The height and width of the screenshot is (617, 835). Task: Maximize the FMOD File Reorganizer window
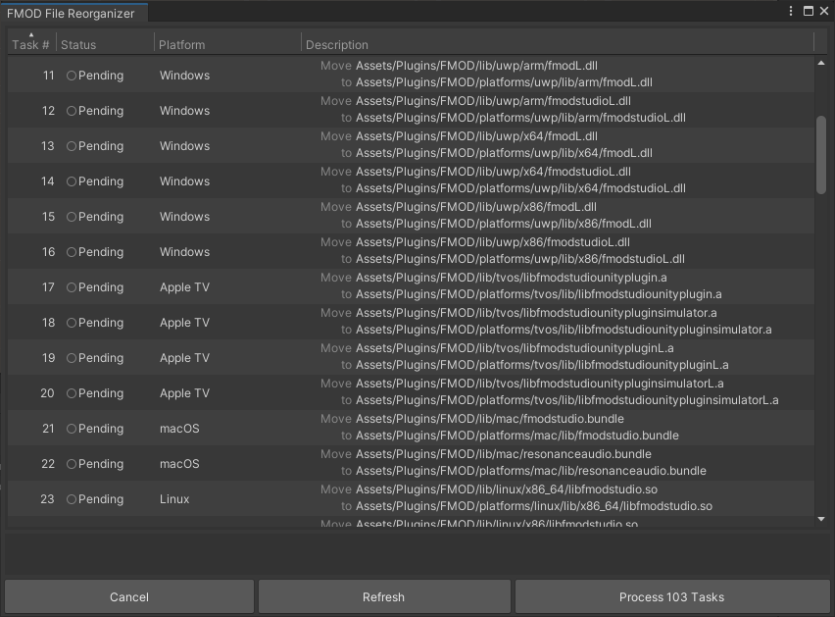pyautogui.click(x=809, y=12)
